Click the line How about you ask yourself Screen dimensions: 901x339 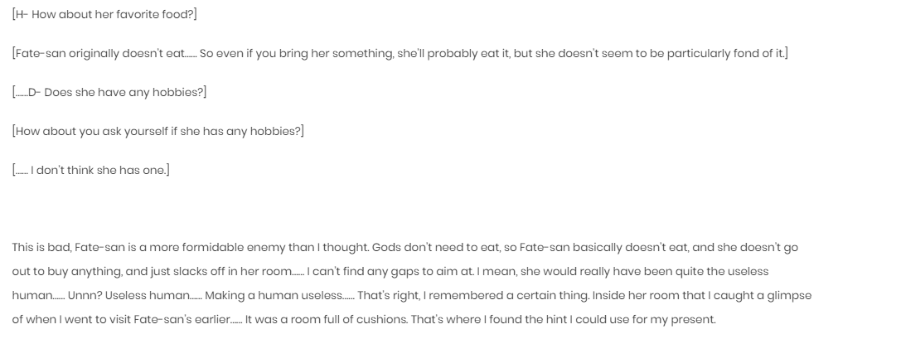click(158, 132)
